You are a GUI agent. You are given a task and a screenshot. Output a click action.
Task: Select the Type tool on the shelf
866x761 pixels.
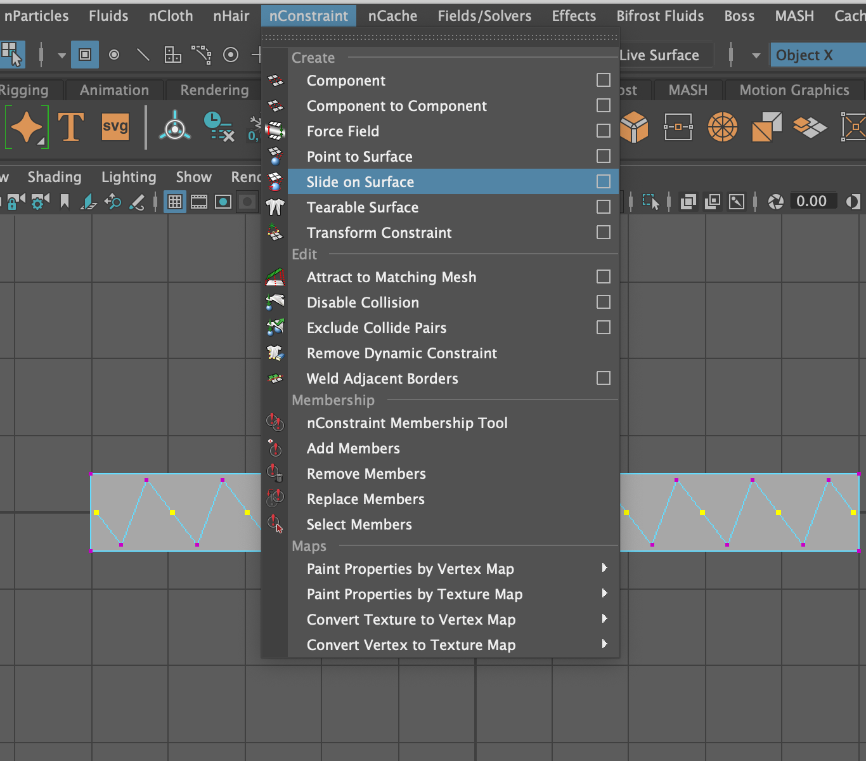[x=71, y=127]
